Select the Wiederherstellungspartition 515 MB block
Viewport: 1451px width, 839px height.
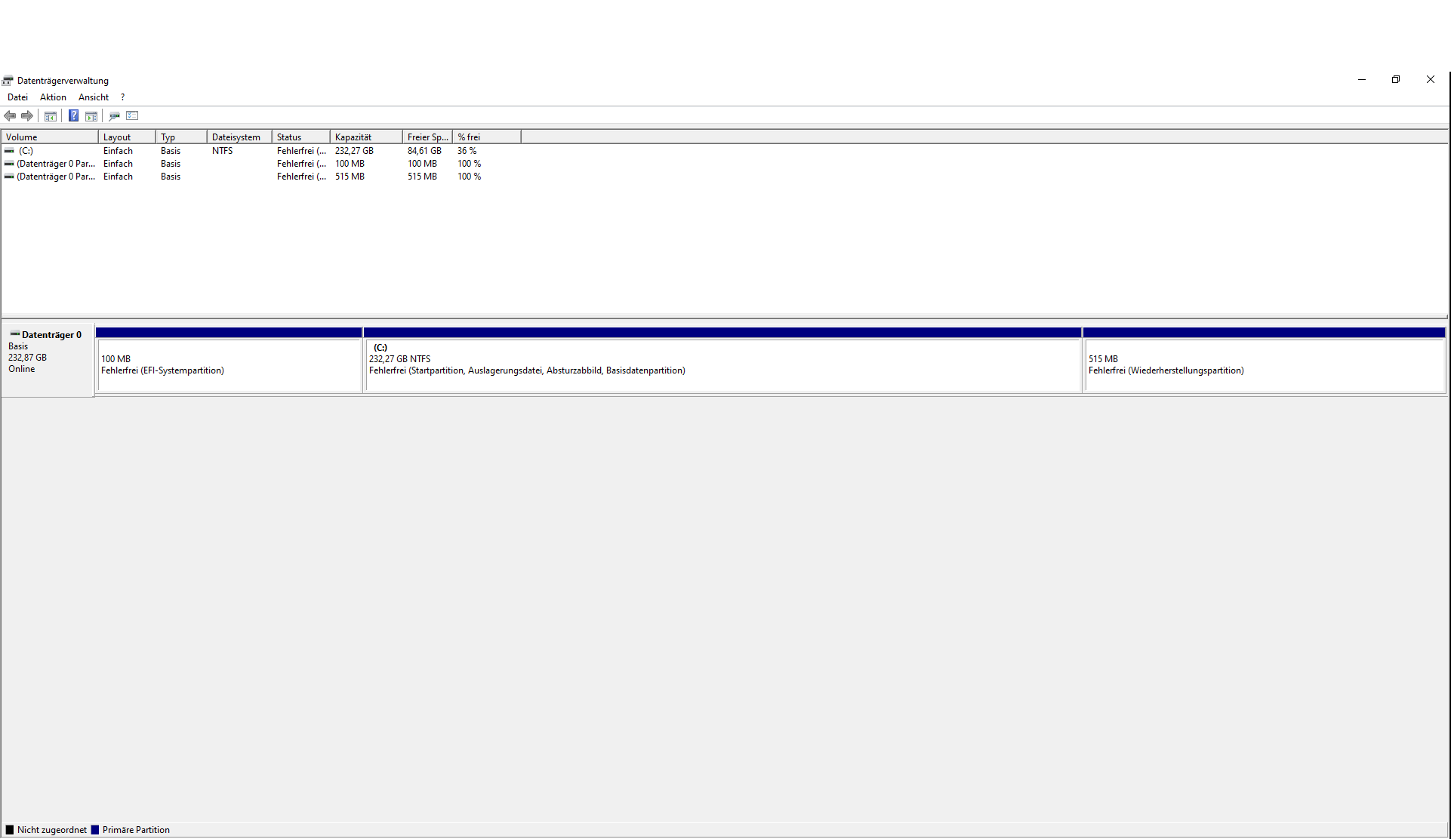point(1264,365)
